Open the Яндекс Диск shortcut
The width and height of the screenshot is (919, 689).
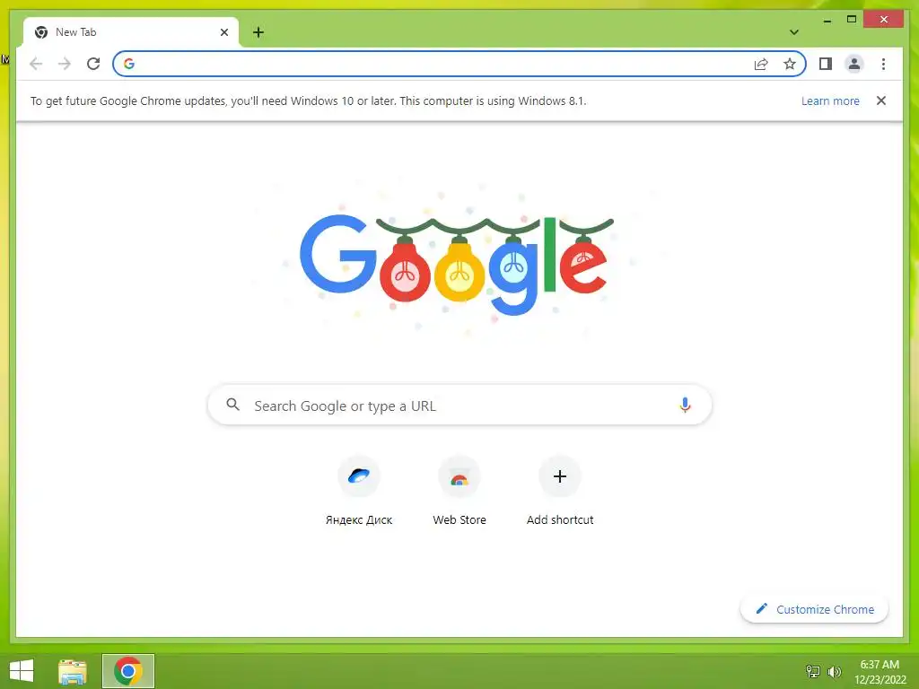click(359, 491)
